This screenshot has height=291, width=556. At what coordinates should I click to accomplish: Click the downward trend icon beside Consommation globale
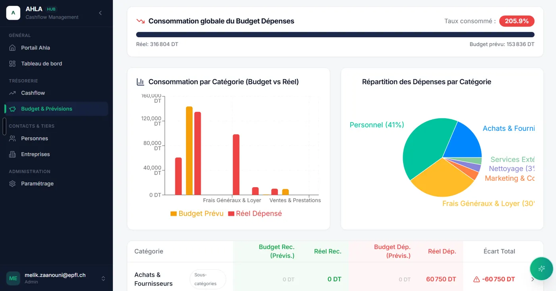[140, 21]
